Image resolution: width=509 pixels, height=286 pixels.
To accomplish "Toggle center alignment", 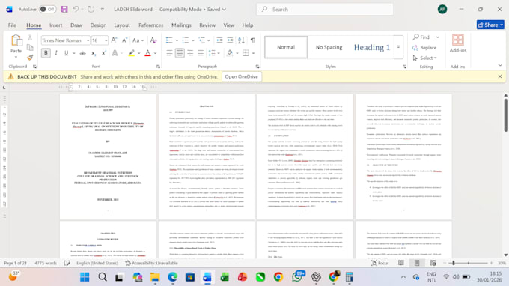I will point(180,53).
